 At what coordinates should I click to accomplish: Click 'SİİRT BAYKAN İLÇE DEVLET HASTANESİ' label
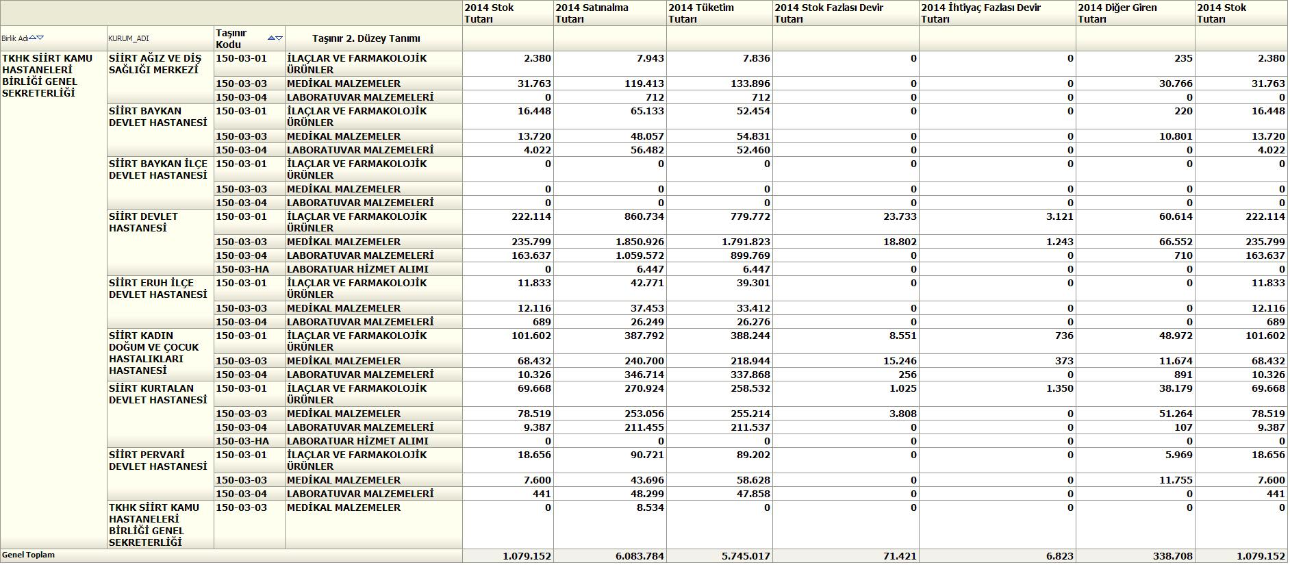[x=157, y=169]
